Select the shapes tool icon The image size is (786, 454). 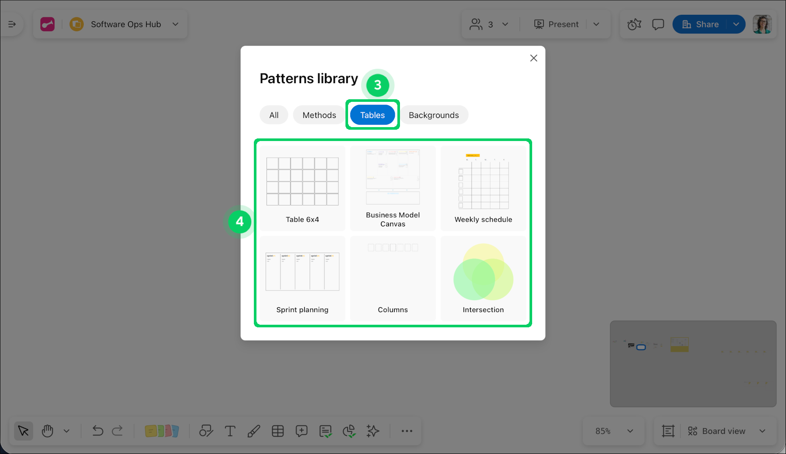pyautogui.click(x=206, y=431)
